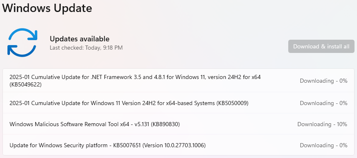
Task: Select the Update for Windows Security platform row
Action: pos(178,145)
